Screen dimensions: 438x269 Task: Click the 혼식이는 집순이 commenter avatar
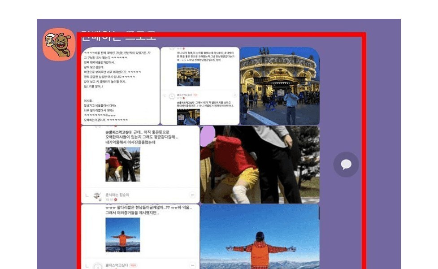click(97, 195)
